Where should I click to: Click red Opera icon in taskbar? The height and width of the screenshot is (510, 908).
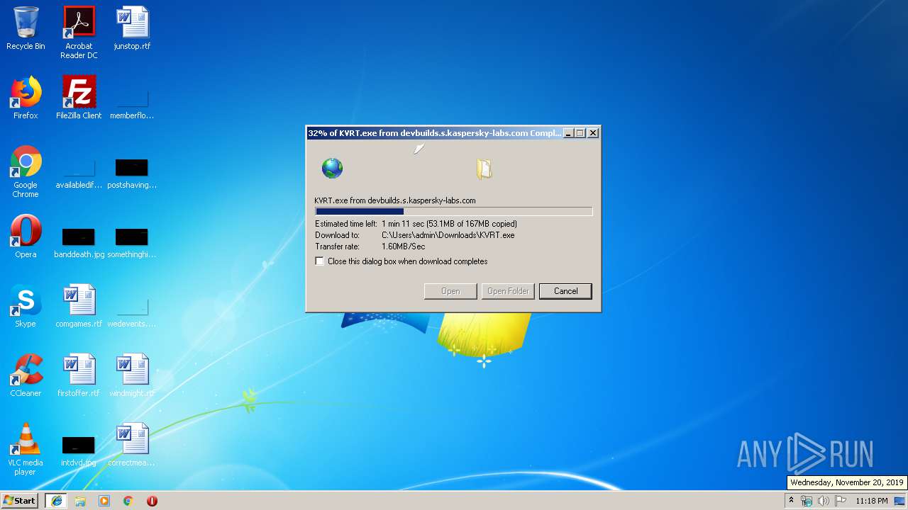click(152, 501)
